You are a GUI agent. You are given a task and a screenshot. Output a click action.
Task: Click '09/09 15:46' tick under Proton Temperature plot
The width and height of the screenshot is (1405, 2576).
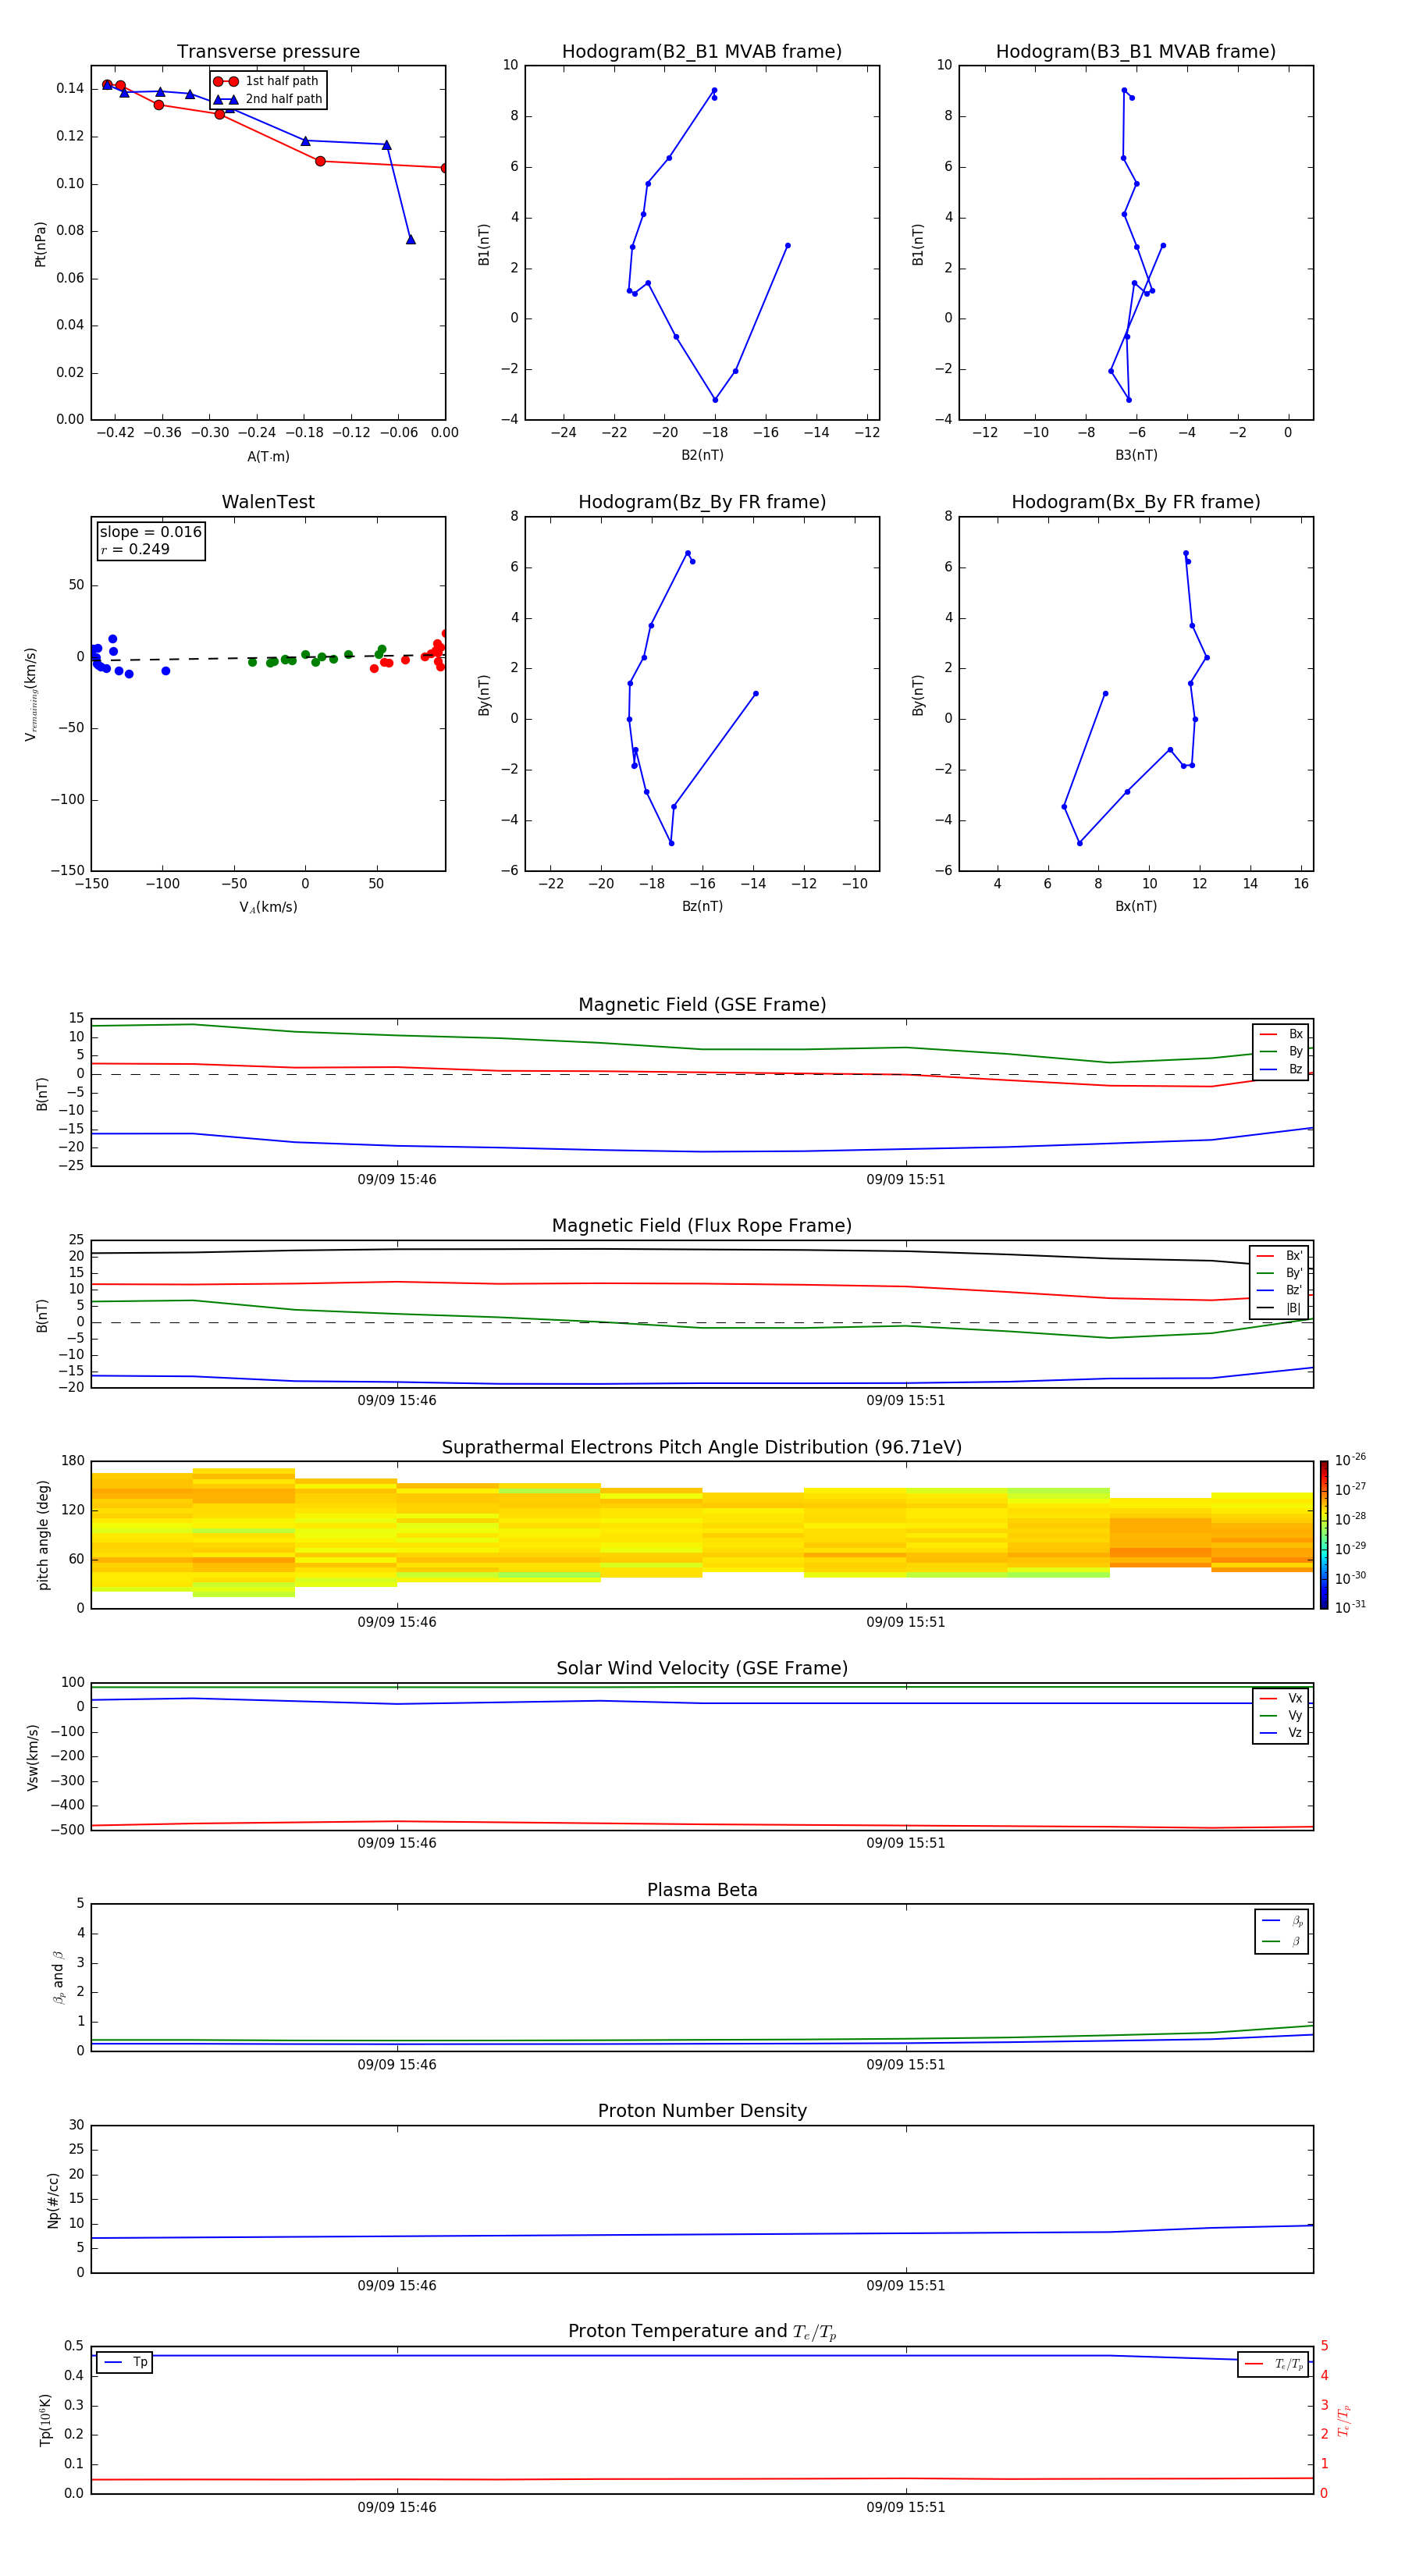pos(397,2507)
